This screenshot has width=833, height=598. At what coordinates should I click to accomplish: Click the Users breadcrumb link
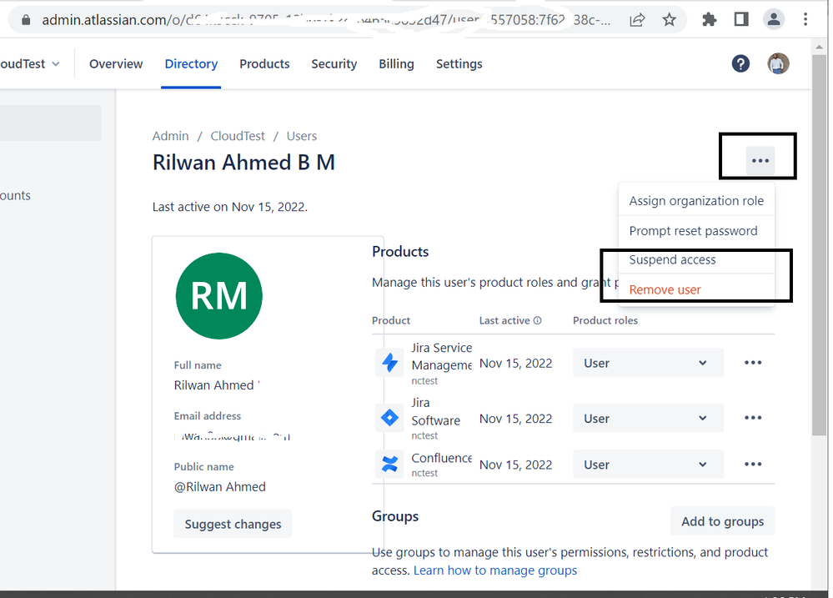pyautogui.click(x=302, y=136)
